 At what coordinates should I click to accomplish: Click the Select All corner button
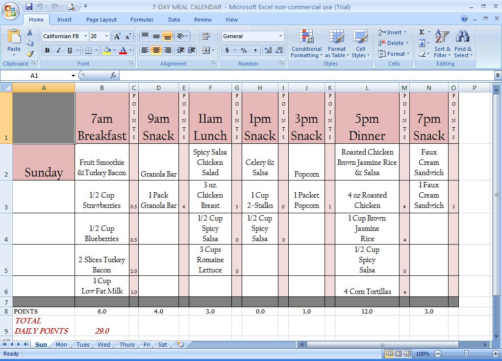[x=6, y=88]
